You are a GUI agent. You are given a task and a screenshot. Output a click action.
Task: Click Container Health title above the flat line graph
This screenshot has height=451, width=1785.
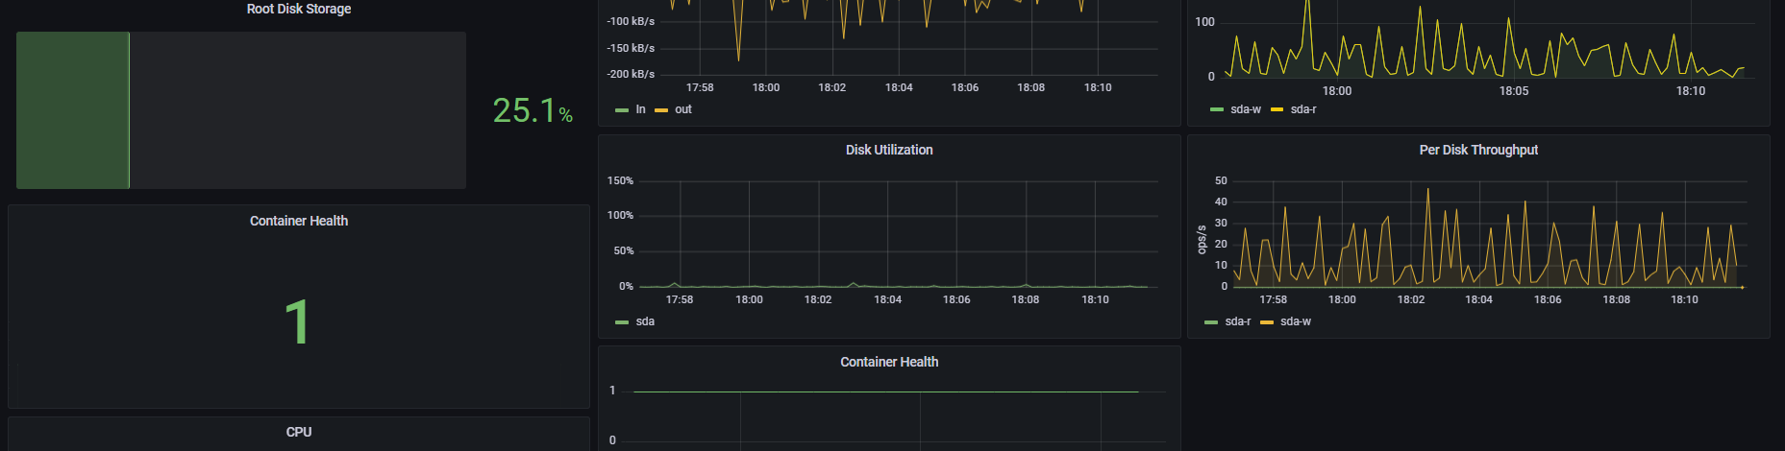point(889,362)
